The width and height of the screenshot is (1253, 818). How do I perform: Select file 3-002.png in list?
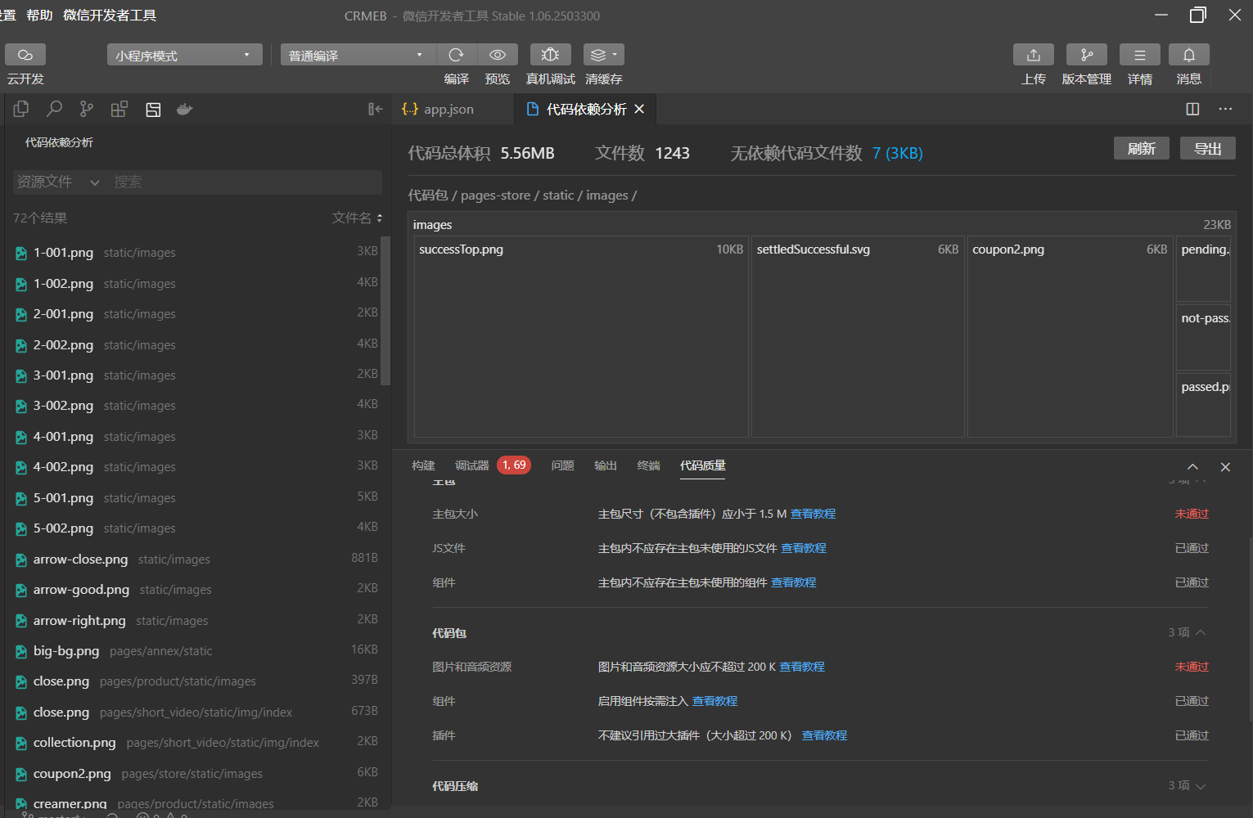point(196,406)
